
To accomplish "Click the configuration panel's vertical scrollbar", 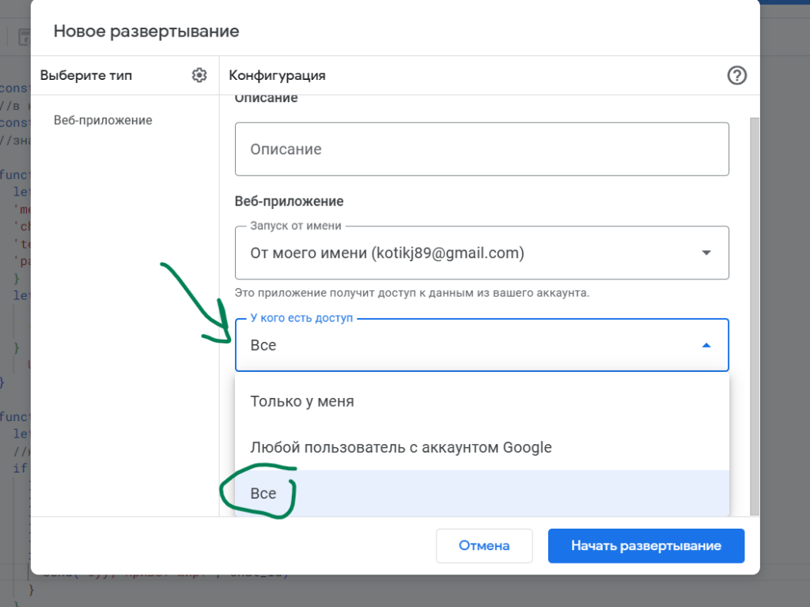I will point(754,316).
